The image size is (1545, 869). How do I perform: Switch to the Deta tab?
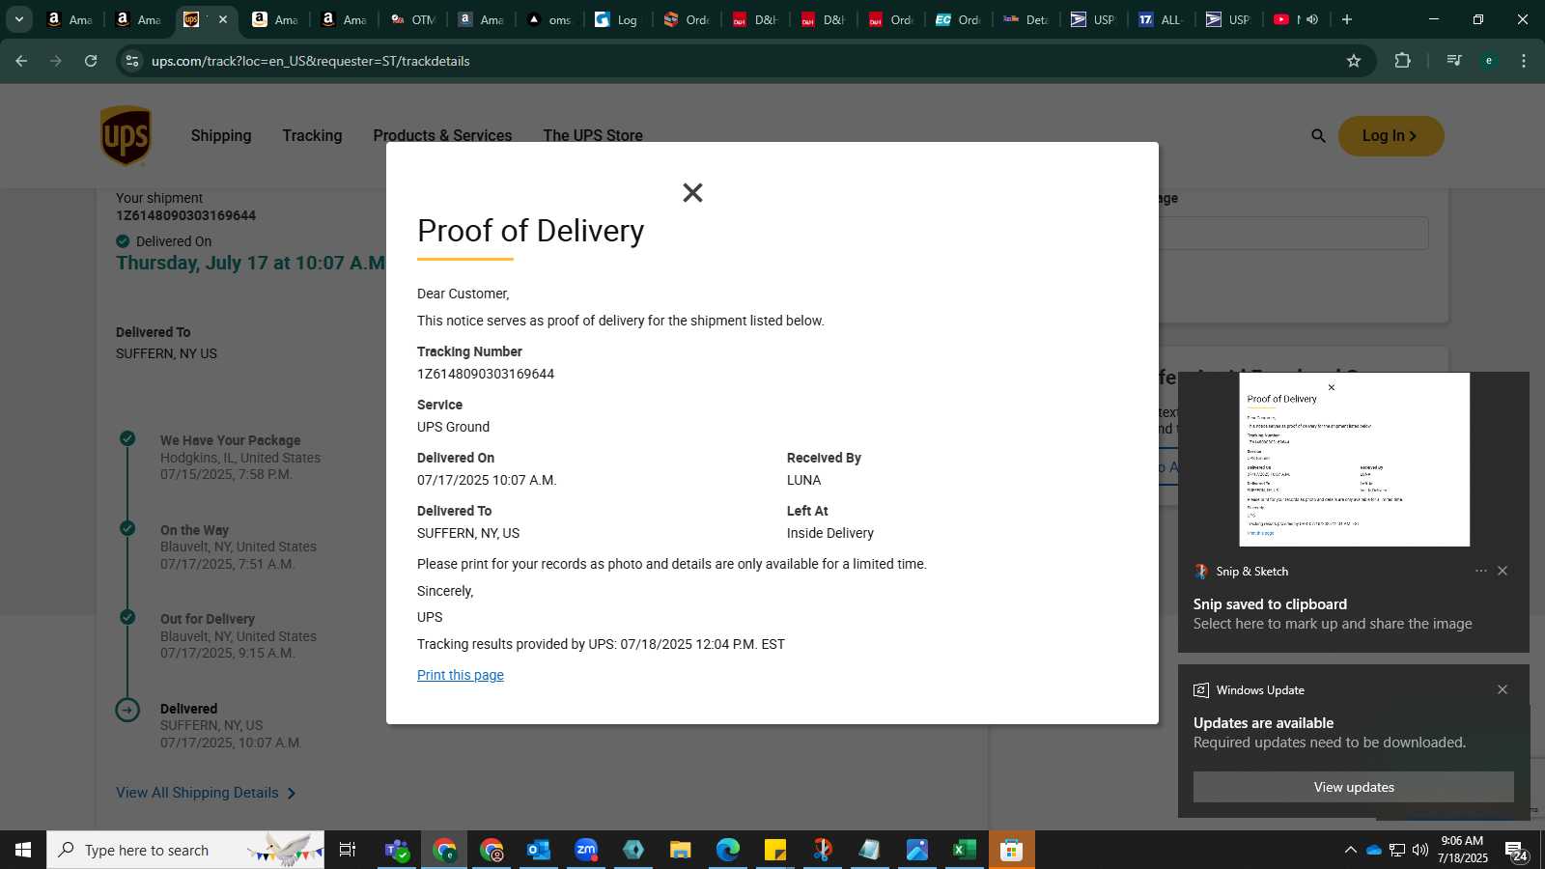click(1025, 19)
